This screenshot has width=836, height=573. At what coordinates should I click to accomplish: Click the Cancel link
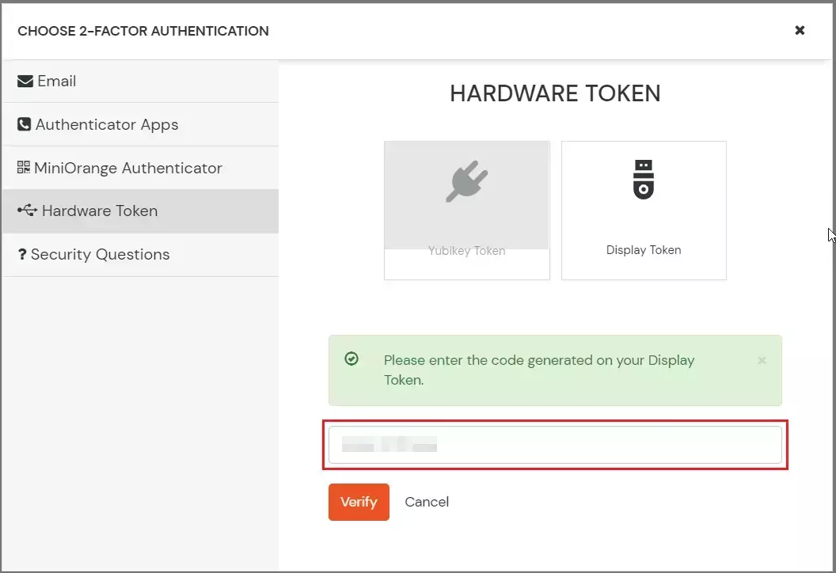pos(427,502)
